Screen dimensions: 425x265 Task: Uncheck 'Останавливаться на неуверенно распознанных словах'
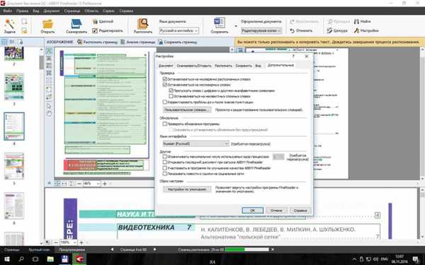tap(164, 79)
